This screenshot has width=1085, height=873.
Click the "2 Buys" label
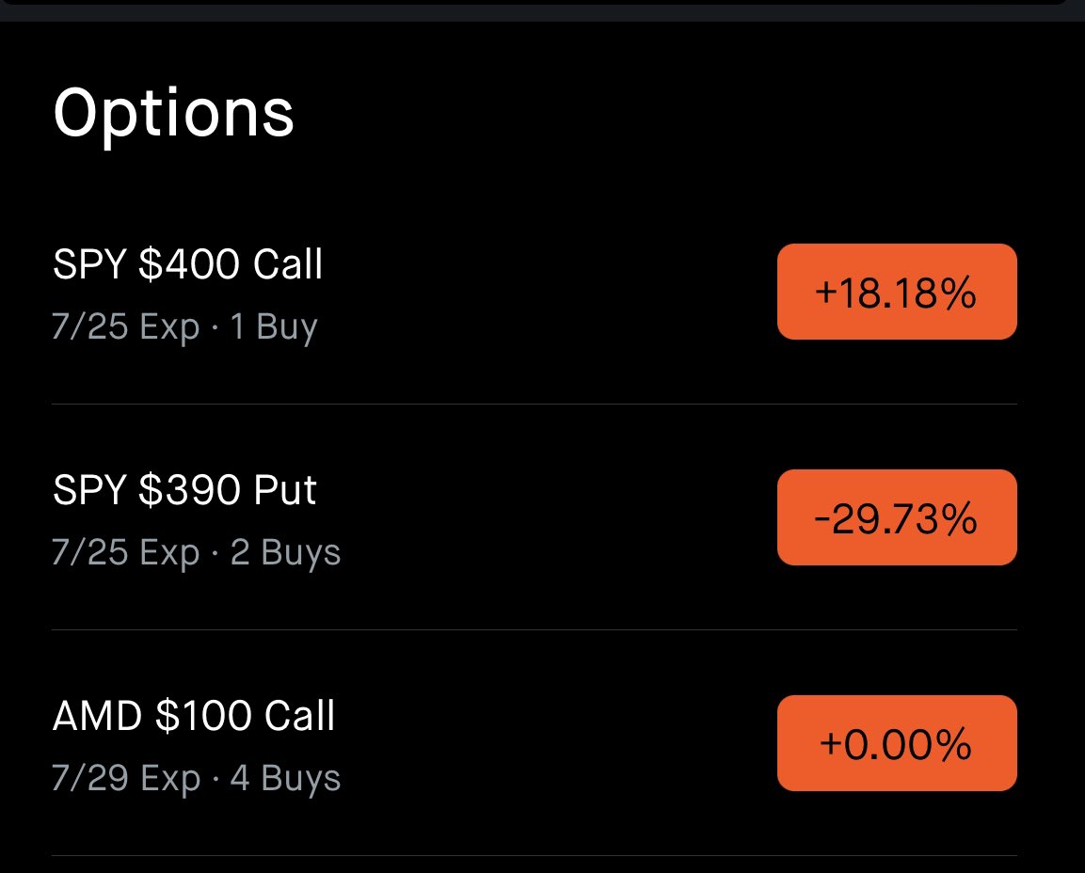point(285,552)
